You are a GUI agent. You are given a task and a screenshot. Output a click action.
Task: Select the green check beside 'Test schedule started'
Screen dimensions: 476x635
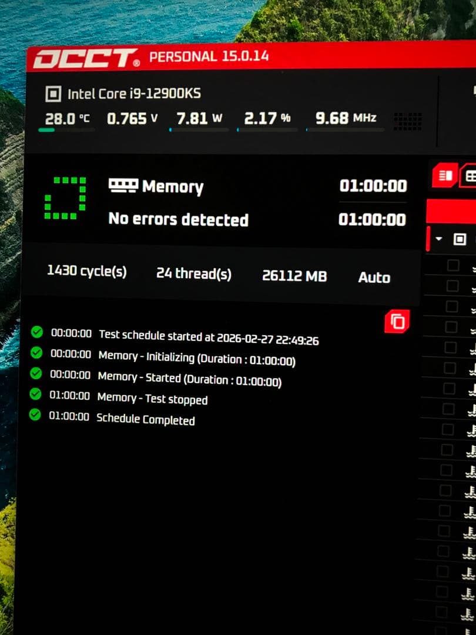pos(37,332)
